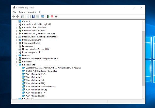Image resolution: width=155 pixels, height=108 pixels.
Task: Select WAN Miniport (L2TP)
Action: (x=35, y=84)
